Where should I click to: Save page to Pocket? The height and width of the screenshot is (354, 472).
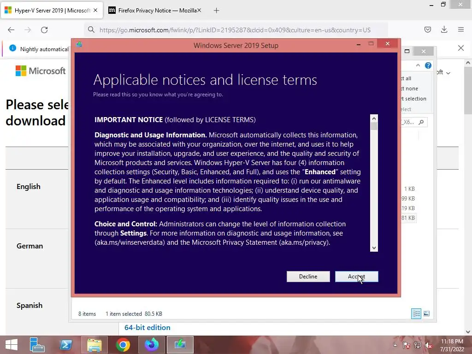tap(427, 29)
